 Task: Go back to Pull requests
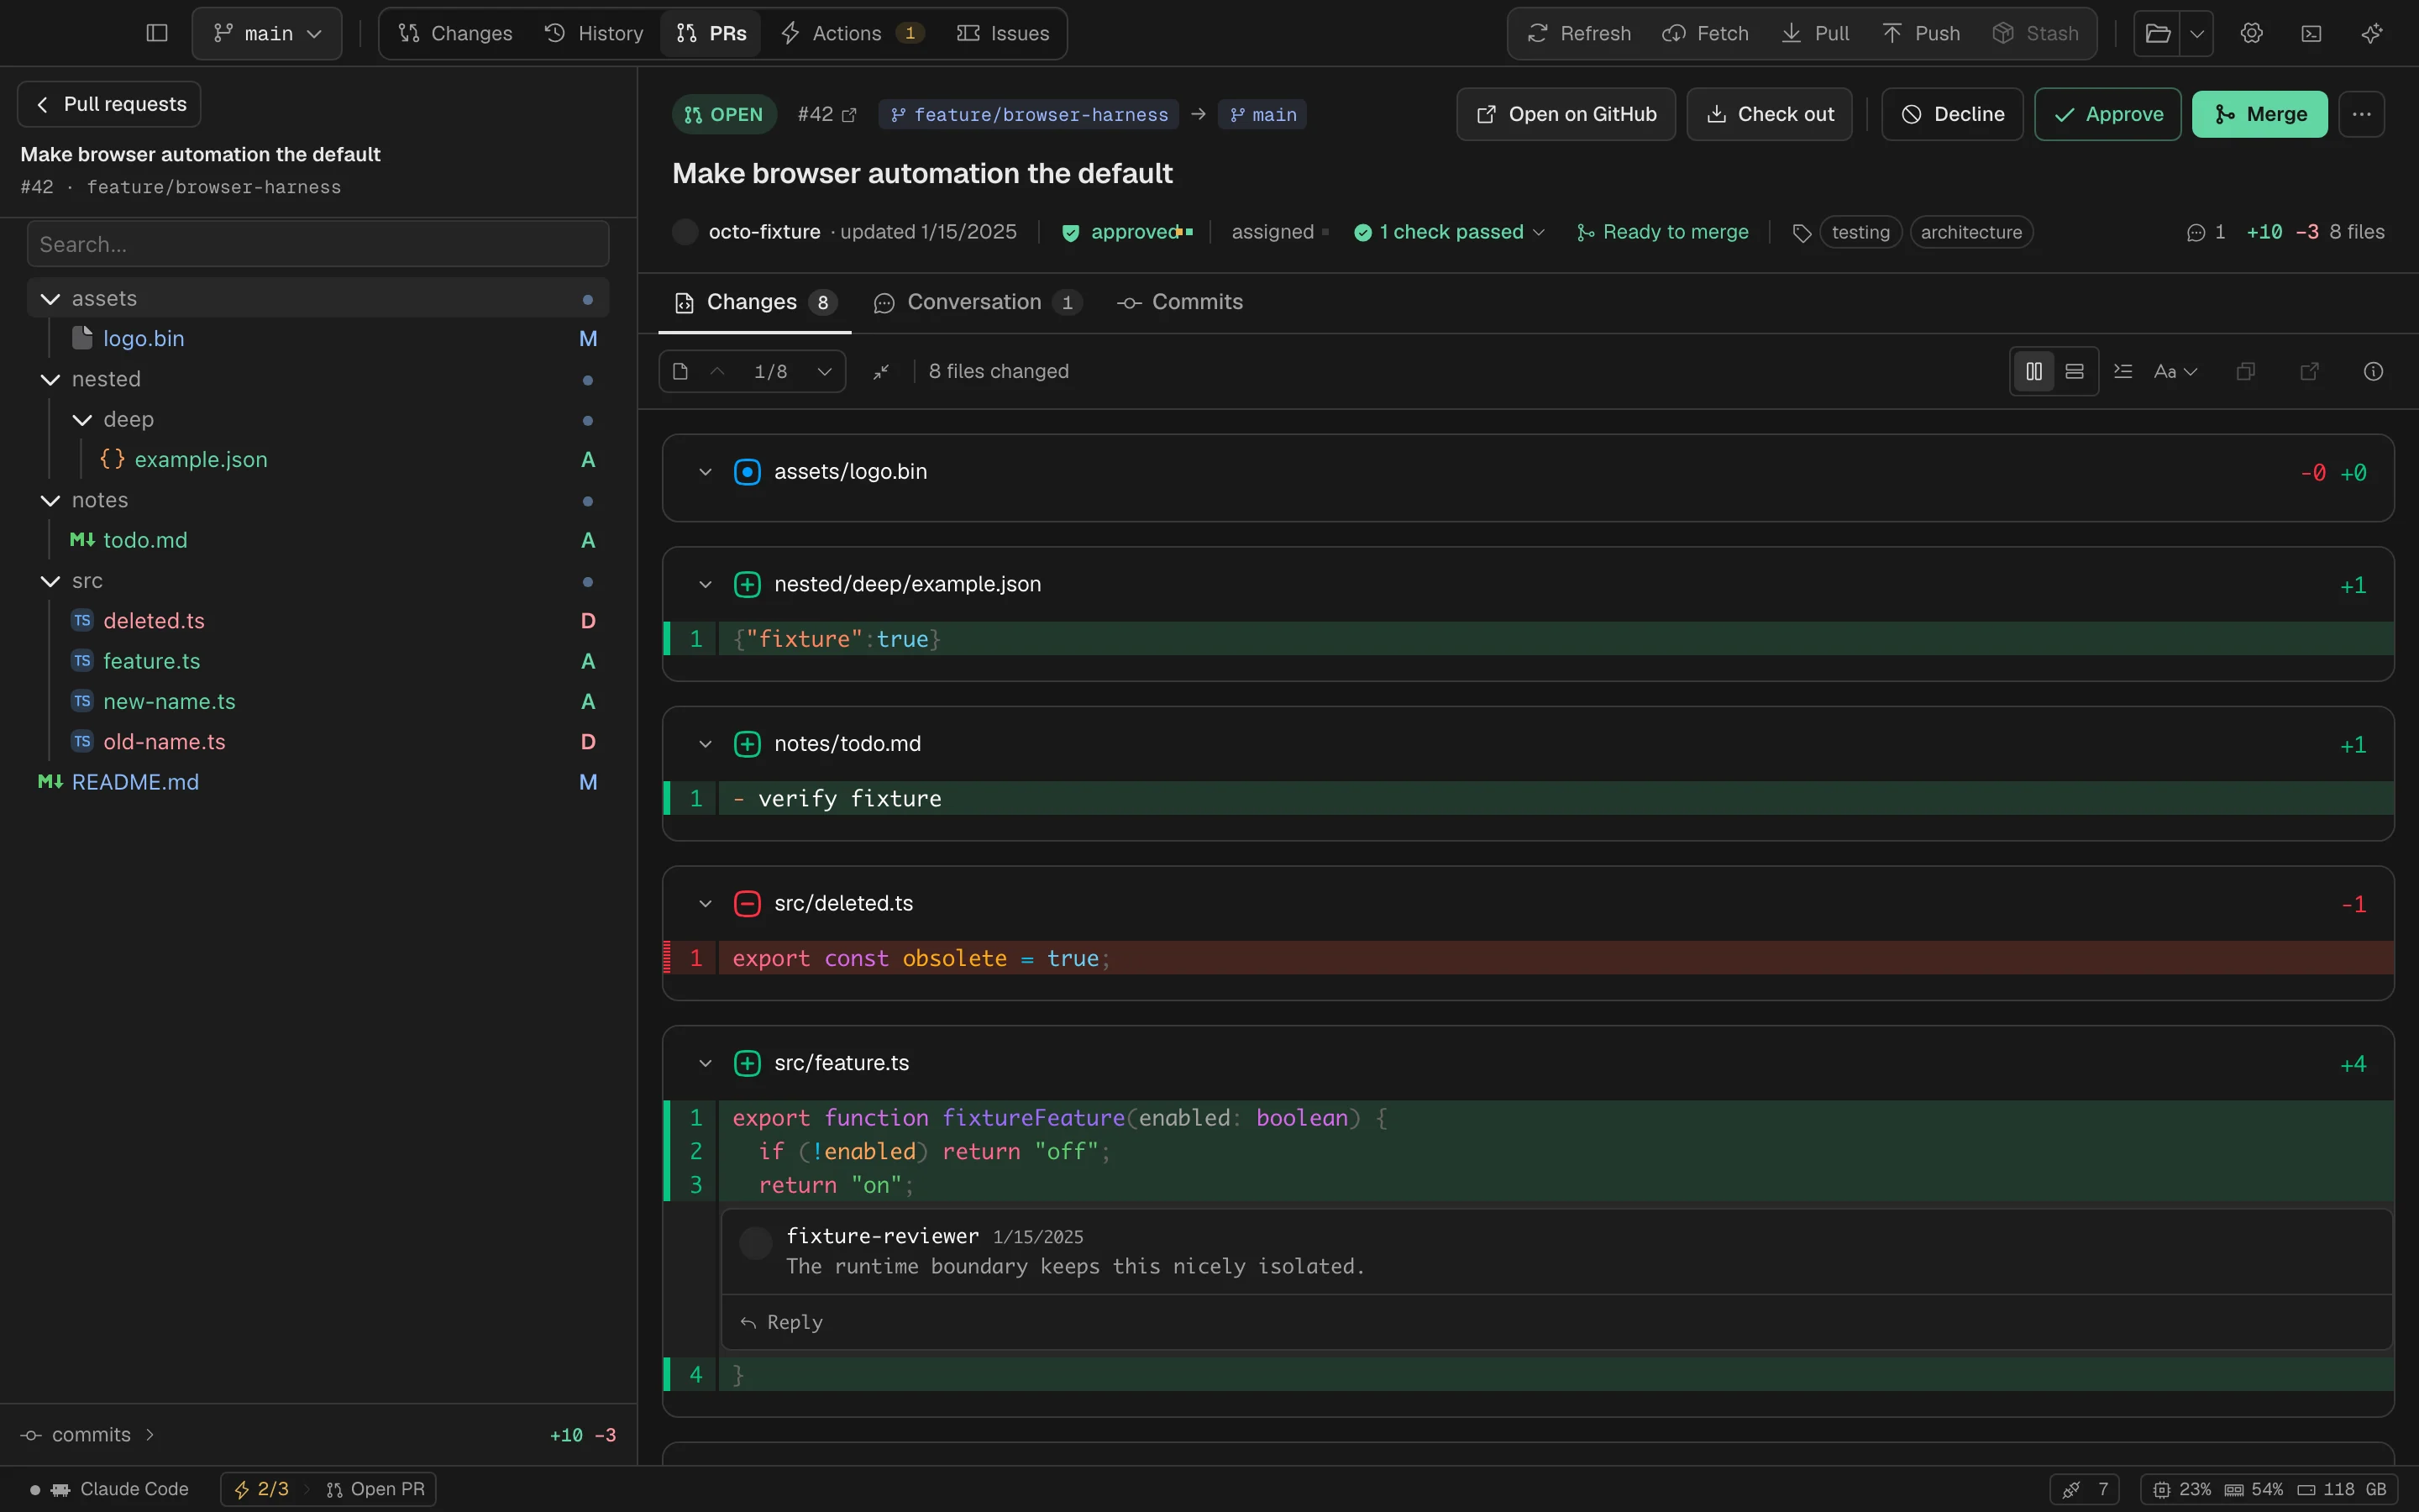[x=109, y=104]
